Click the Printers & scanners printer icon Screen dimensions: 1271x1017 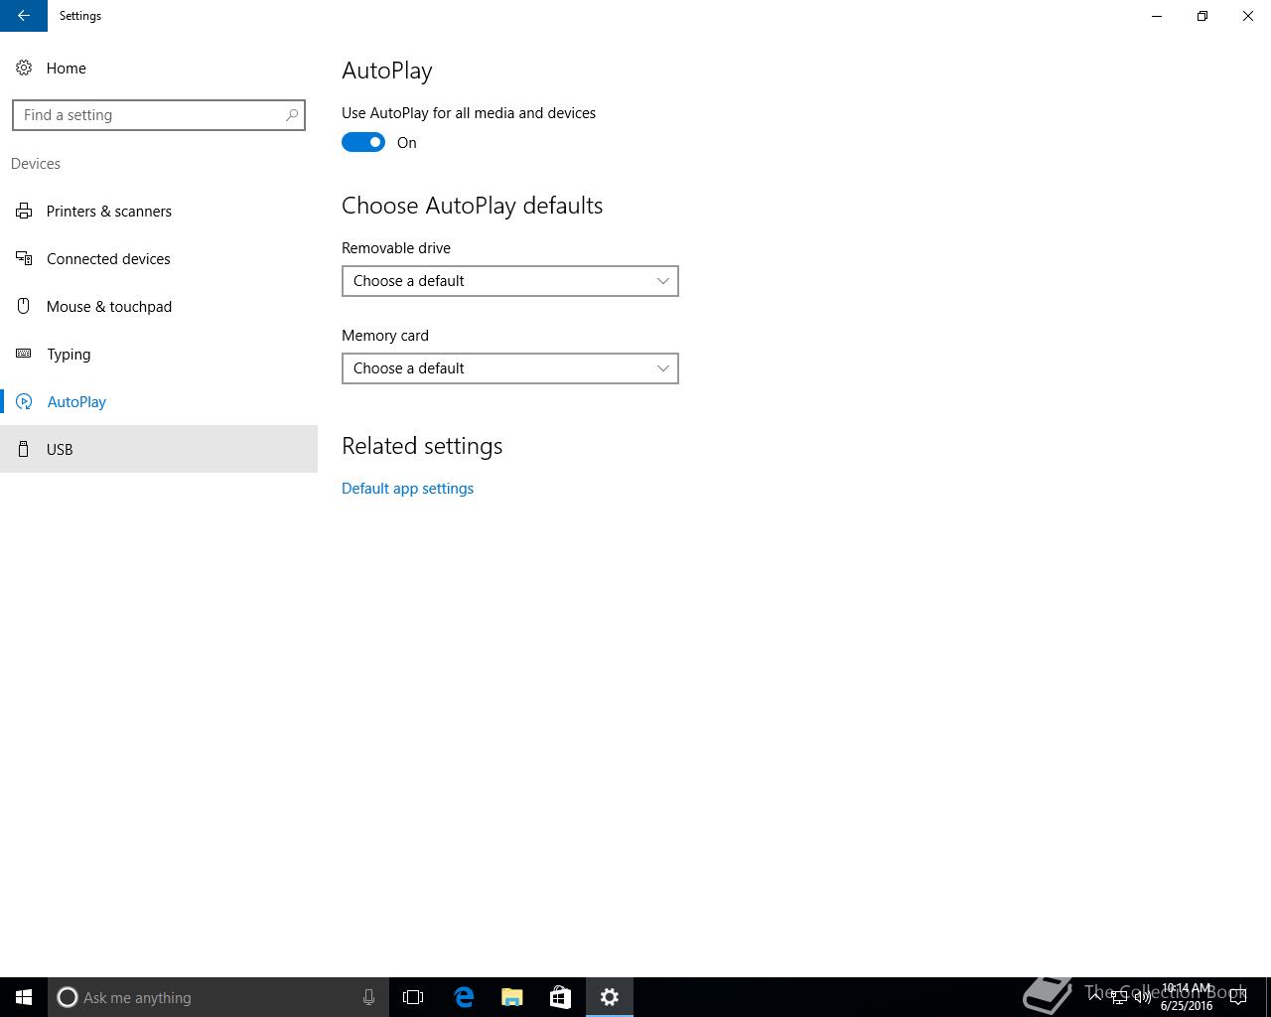24,211
